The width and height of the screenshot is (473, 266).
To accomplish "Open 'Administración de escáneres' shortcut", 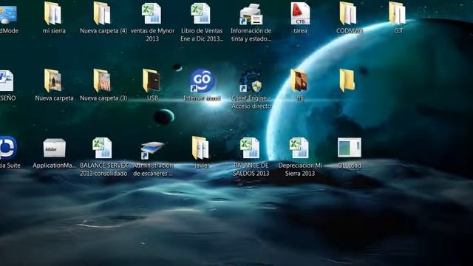I will (x=152, y=149).
